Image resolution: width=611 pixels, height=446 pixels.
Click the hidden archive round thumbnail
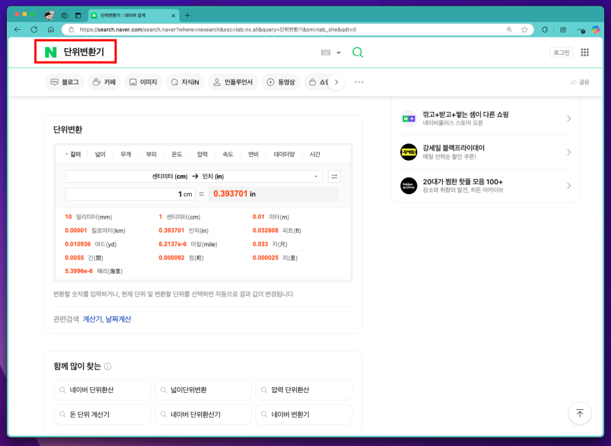409,185
